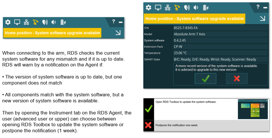
Task: Click the Extension Pack label
Action: pyautogui.click(x=154, y=47)
